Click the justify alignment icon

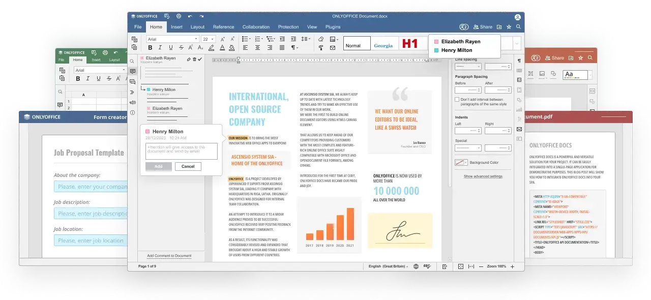pos(282,48)
